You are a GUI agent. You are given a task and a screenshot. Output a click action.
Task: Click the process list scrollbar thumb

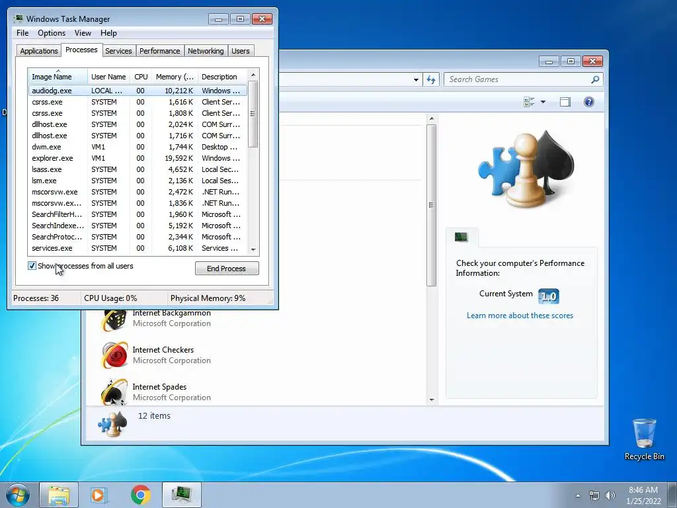tap(253, 114)
